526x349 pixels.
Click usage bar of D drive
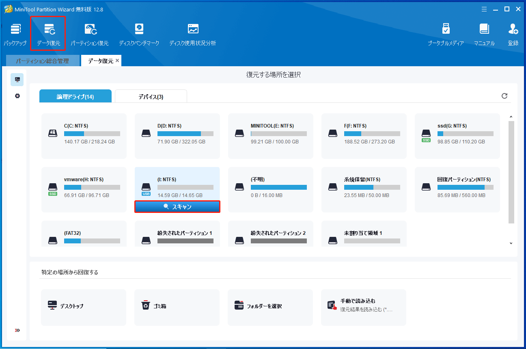click(185, 134)
